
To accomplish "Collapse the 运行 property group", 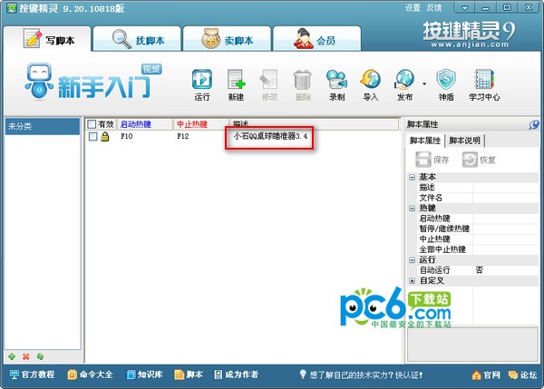I will pos(413,260).
